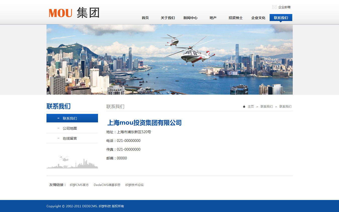Screen dimensions: 339x212
Task: Navigate to 招贤纳士 in the menu
Action: click(x=236, y=18)
